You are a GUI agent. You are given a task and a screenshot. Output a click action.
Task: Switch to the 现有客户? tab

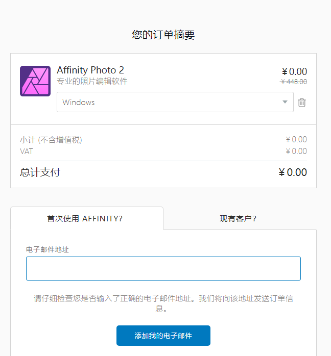pos(238,219)
